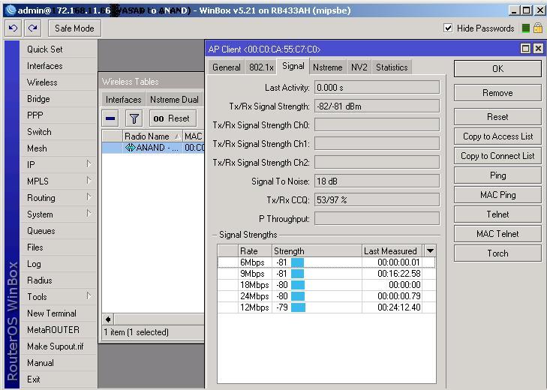Click the minus Remove icon in Wireless Tables
This screenshot has width=547, height=390.
click(x=110, y=118)
